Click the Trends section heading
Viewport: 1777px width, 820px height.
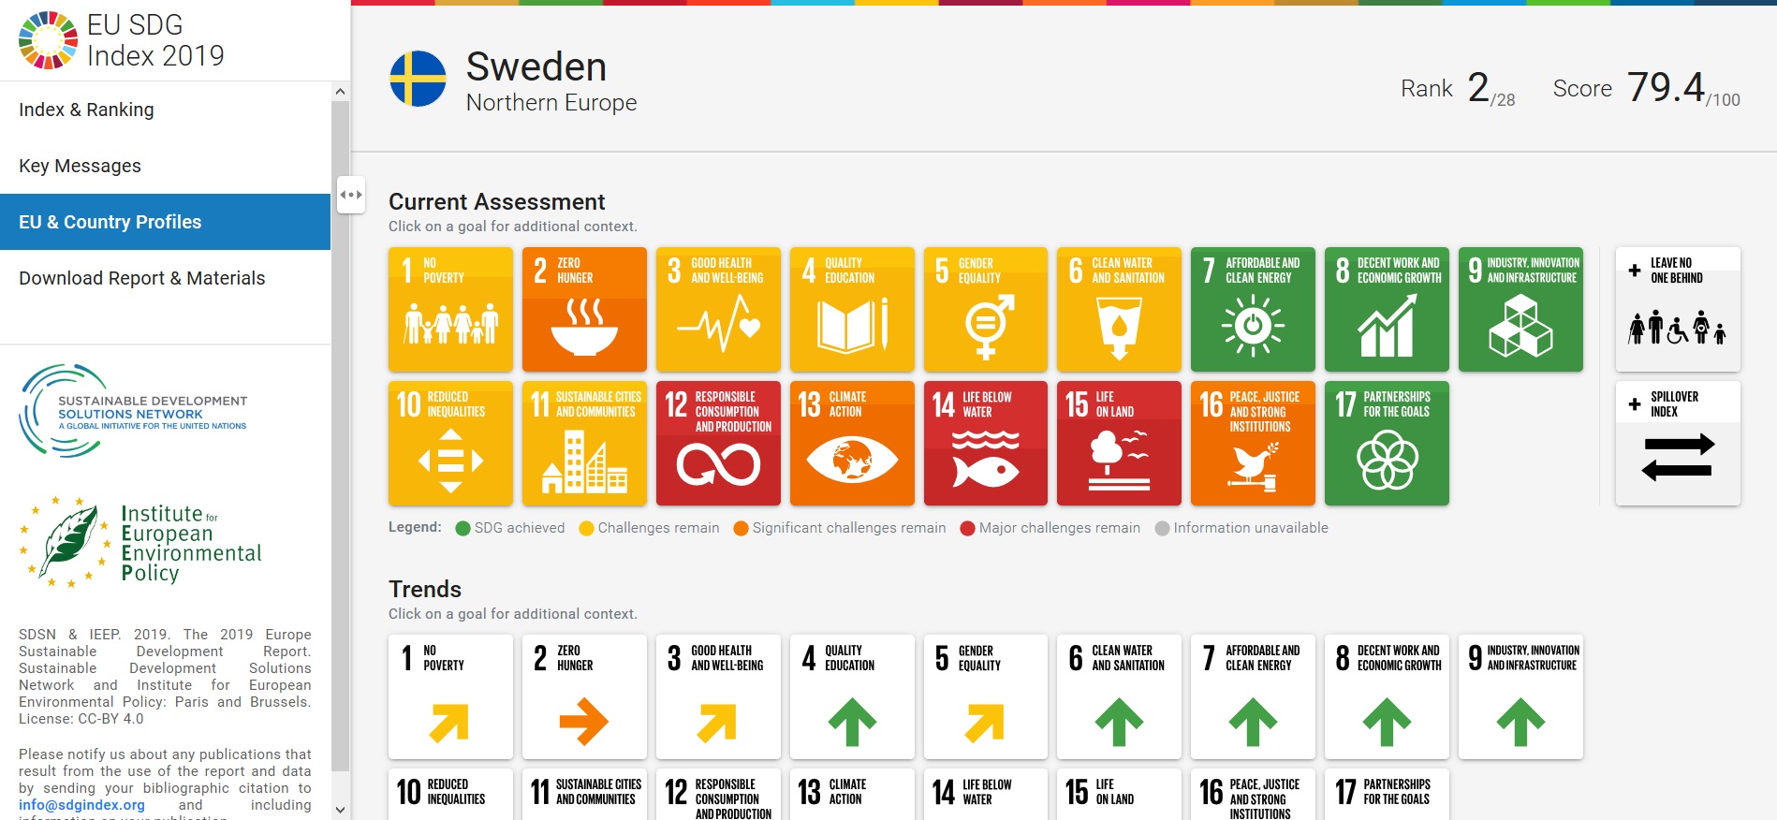point(425,589)
